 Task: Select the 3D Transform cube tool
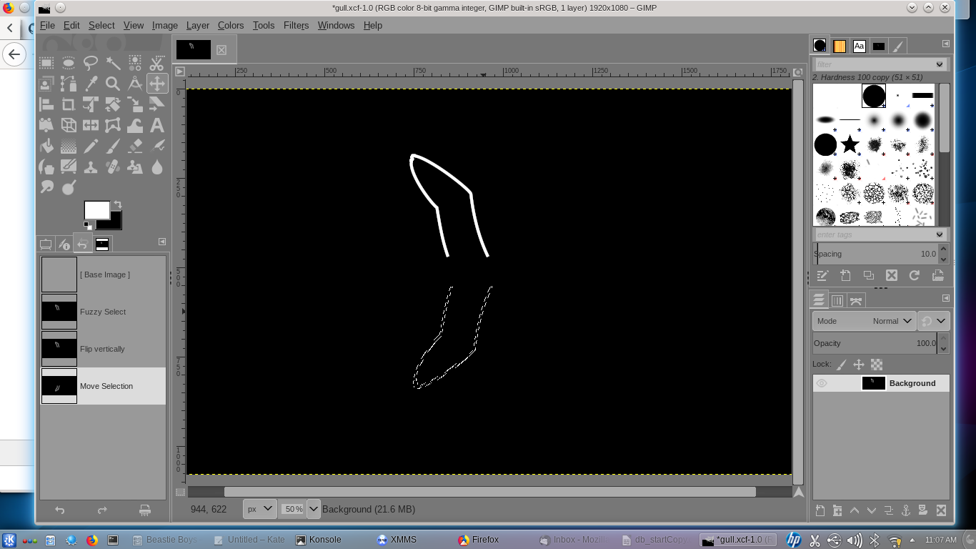69,125
